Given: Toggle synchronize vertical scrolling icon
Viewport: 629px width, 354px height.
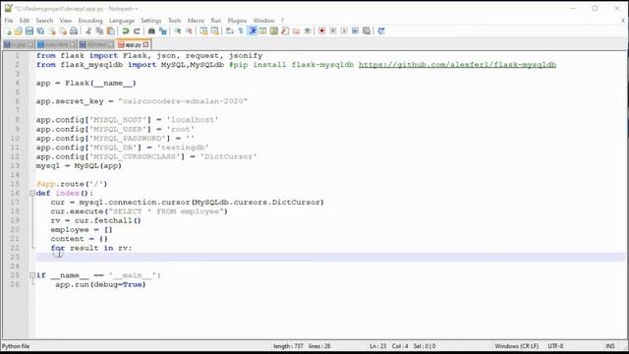Looking at the screenshot, I should click(203, 30).
